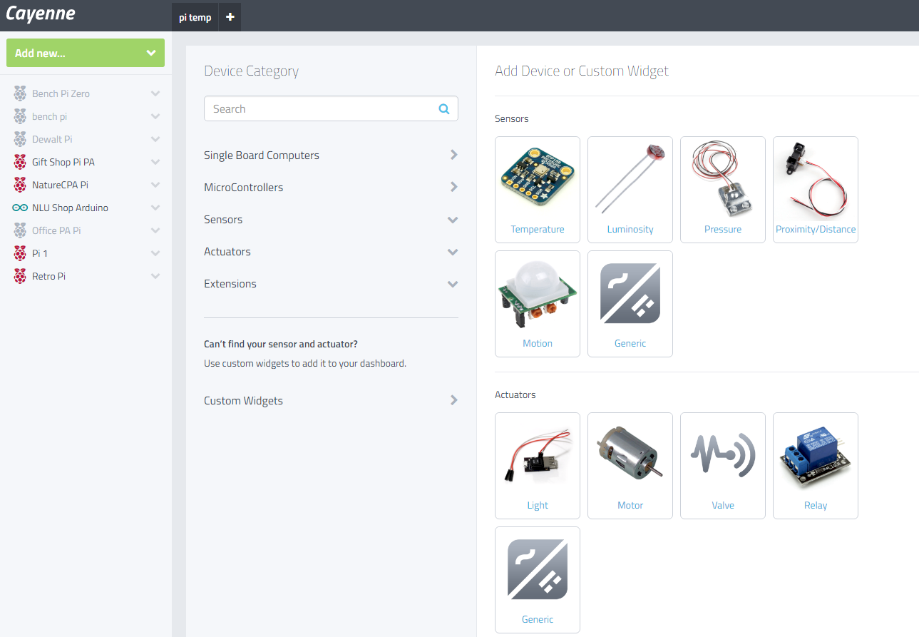The width and height of the screenshot is (919, 637).
Task: Open NLU Shop Arduino device name
Action: [70, 208]
